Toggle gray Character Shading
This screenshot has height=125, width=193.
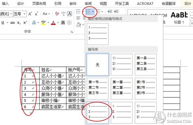coord(63,22)
